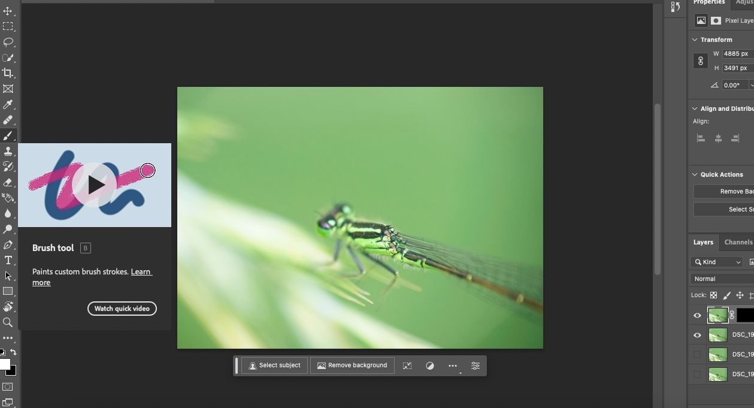The height and width of the screenshot is (408, 754).
Task: Open the Kind layer filter dropdown
Action: [716, 262]
